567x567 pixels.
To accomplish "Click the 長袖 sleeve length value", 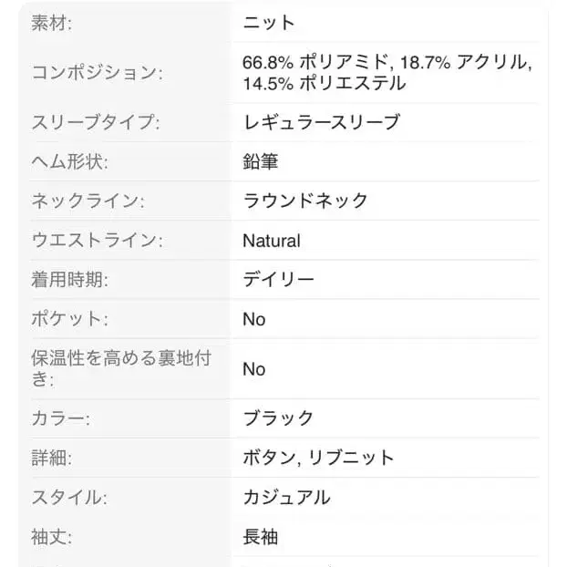I will coord(261,538).
